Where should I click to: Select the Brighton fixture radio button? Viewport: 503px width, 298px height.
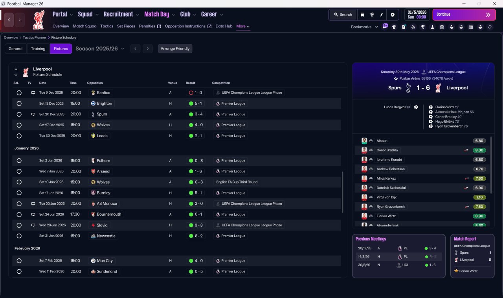19,104
